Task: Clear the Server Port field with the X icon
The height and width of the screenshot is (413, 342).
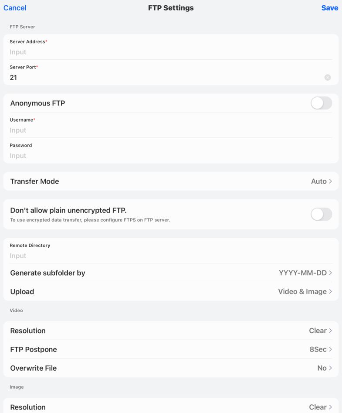Action: point(328,78)
